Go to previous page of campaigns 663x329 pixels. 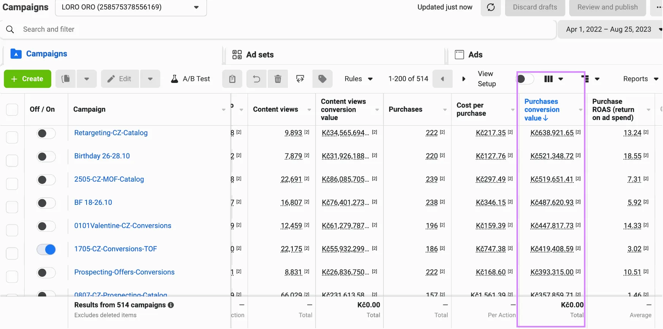[442, 79]
